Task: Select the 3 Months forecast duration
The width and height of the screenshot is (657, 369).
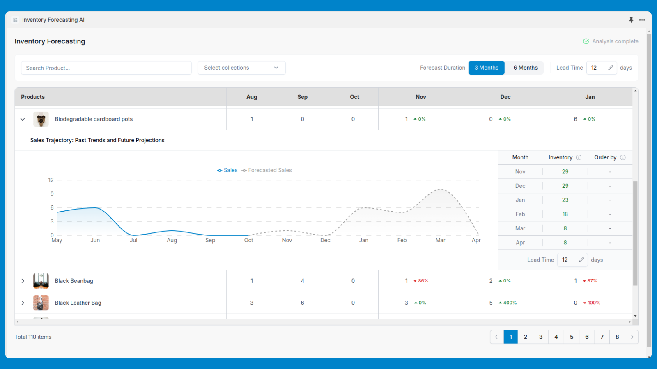Action: [486, 68]
